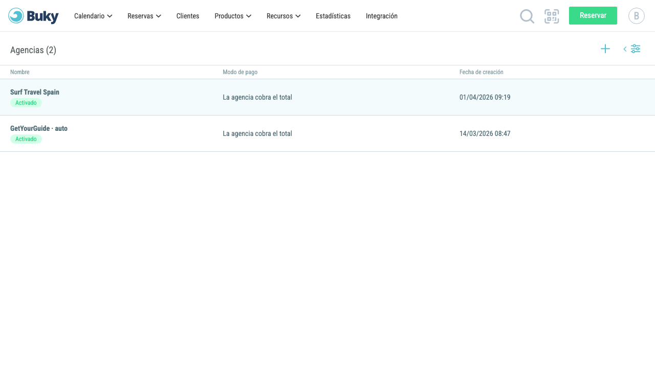655x368 pixels.
Task: Click Activado badge under Surf Travel Spain
Action: point(26,103)
